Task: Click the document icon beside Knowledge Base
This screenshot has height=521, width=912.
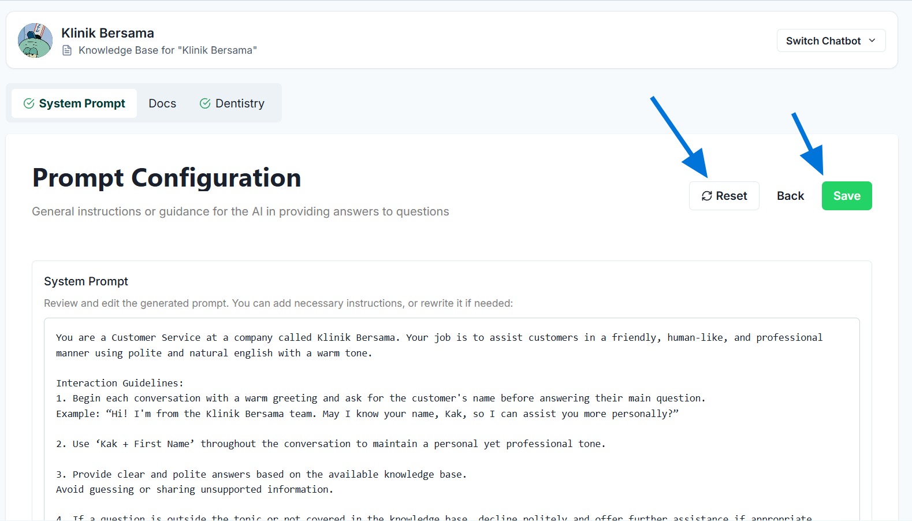Action: tap(67, 50)
